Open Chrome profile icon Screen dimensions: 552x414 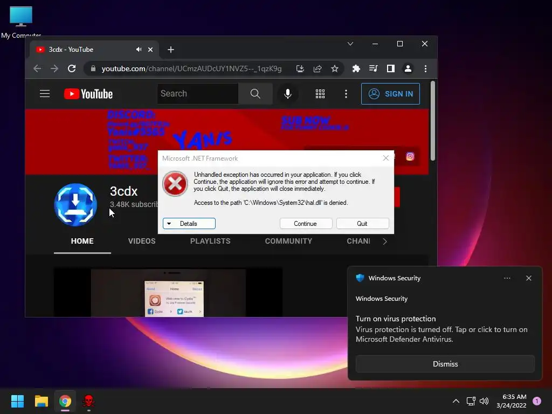(408, 68)
